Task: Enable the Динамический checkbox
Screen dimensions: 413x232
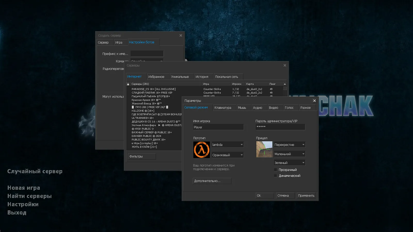Action: tap(276, 176)
